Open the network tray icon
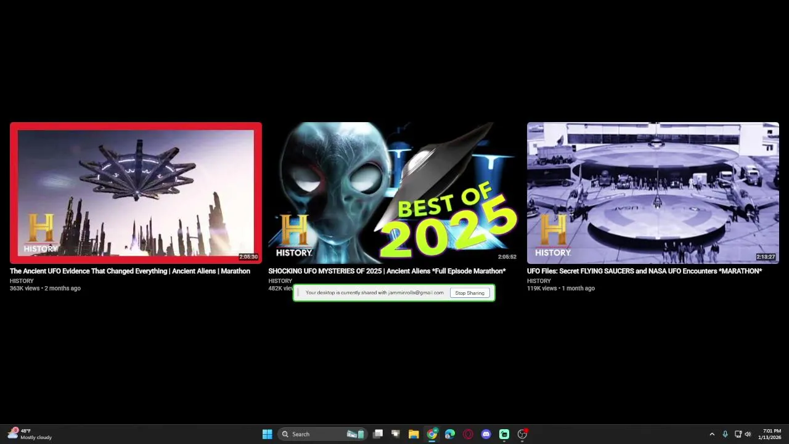Image resolution: width=789 pixels, height=444 pixels. (738, 434)
